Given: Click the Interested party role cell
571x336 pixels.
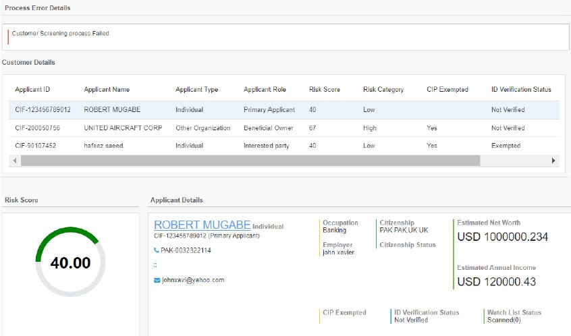Looking at the screenshot, I should click(x=266, y=146).
